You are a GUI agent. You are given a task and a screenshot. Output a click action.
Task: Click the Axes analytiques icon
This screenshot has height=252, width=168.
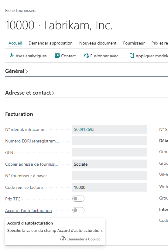coord(12,56)
